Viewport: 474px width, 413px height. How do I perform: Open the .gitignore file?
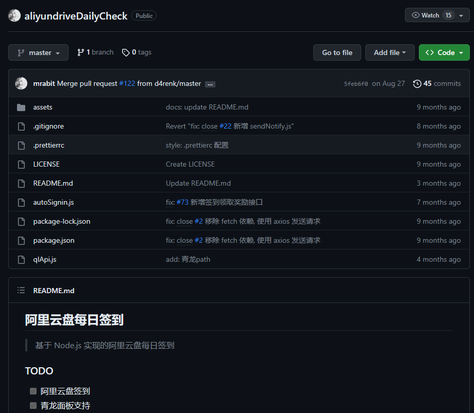coord(48,126)
